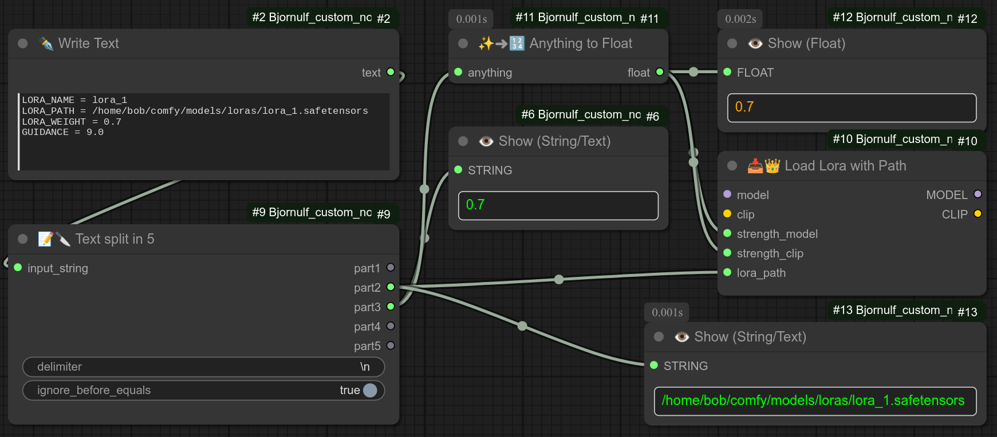Collapse the Text split in 5 node
997x437 pixels.
(23, 239)
